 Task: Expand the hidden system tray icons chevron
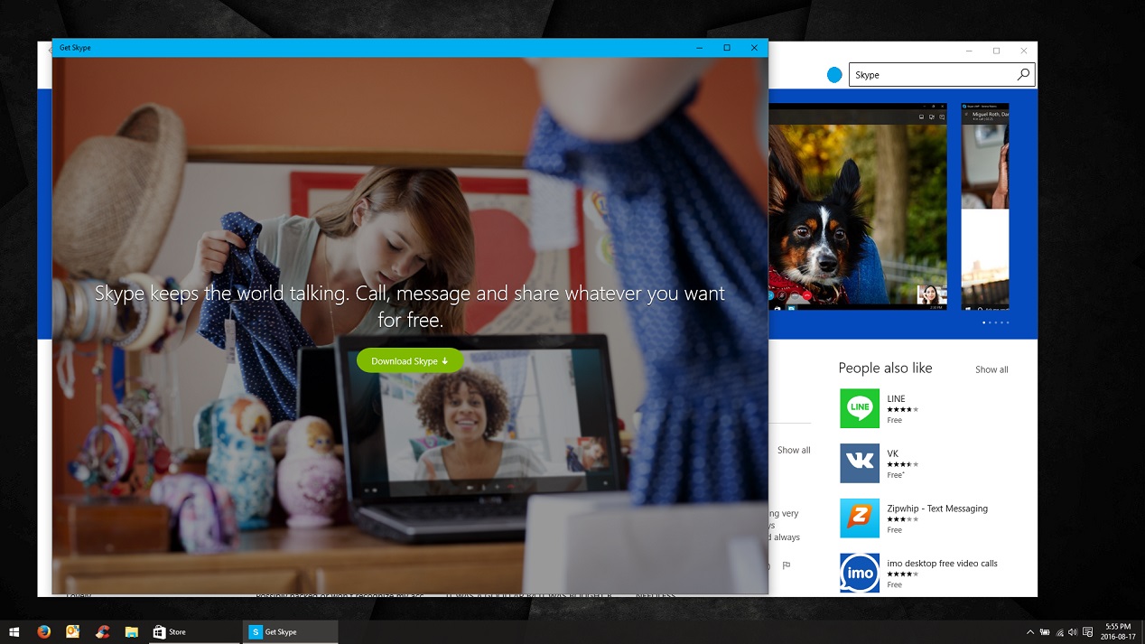[1030, 631]
